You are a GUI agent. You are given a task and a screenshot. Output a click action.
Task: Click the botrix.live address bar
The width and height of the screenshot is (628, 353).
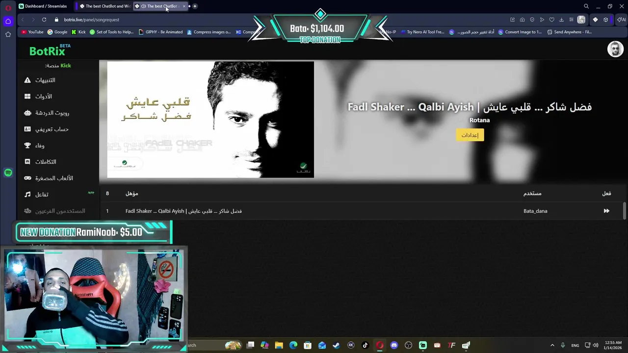tap(91, 20)
